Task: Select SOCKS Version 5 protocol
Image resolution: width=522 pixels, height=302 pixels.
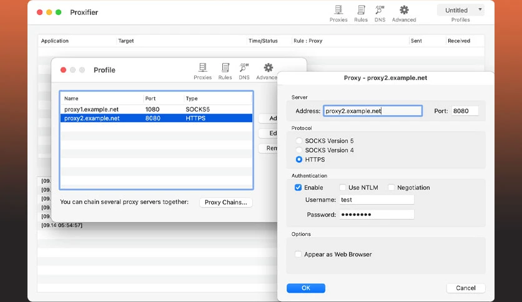Action: pos(299,140)
